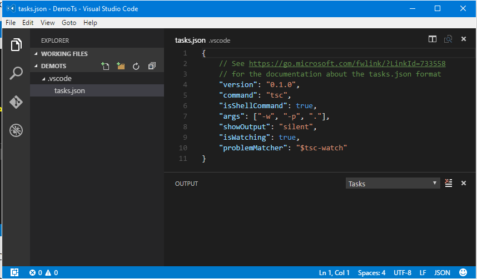
Task: Open the Explorer view in activity bar
Action: tap(16, 45)
